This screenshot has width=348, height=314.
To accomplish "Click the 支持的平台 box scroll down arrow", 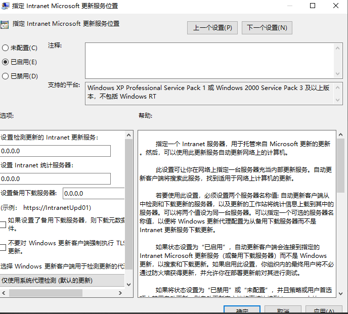I will coord(338,100).
